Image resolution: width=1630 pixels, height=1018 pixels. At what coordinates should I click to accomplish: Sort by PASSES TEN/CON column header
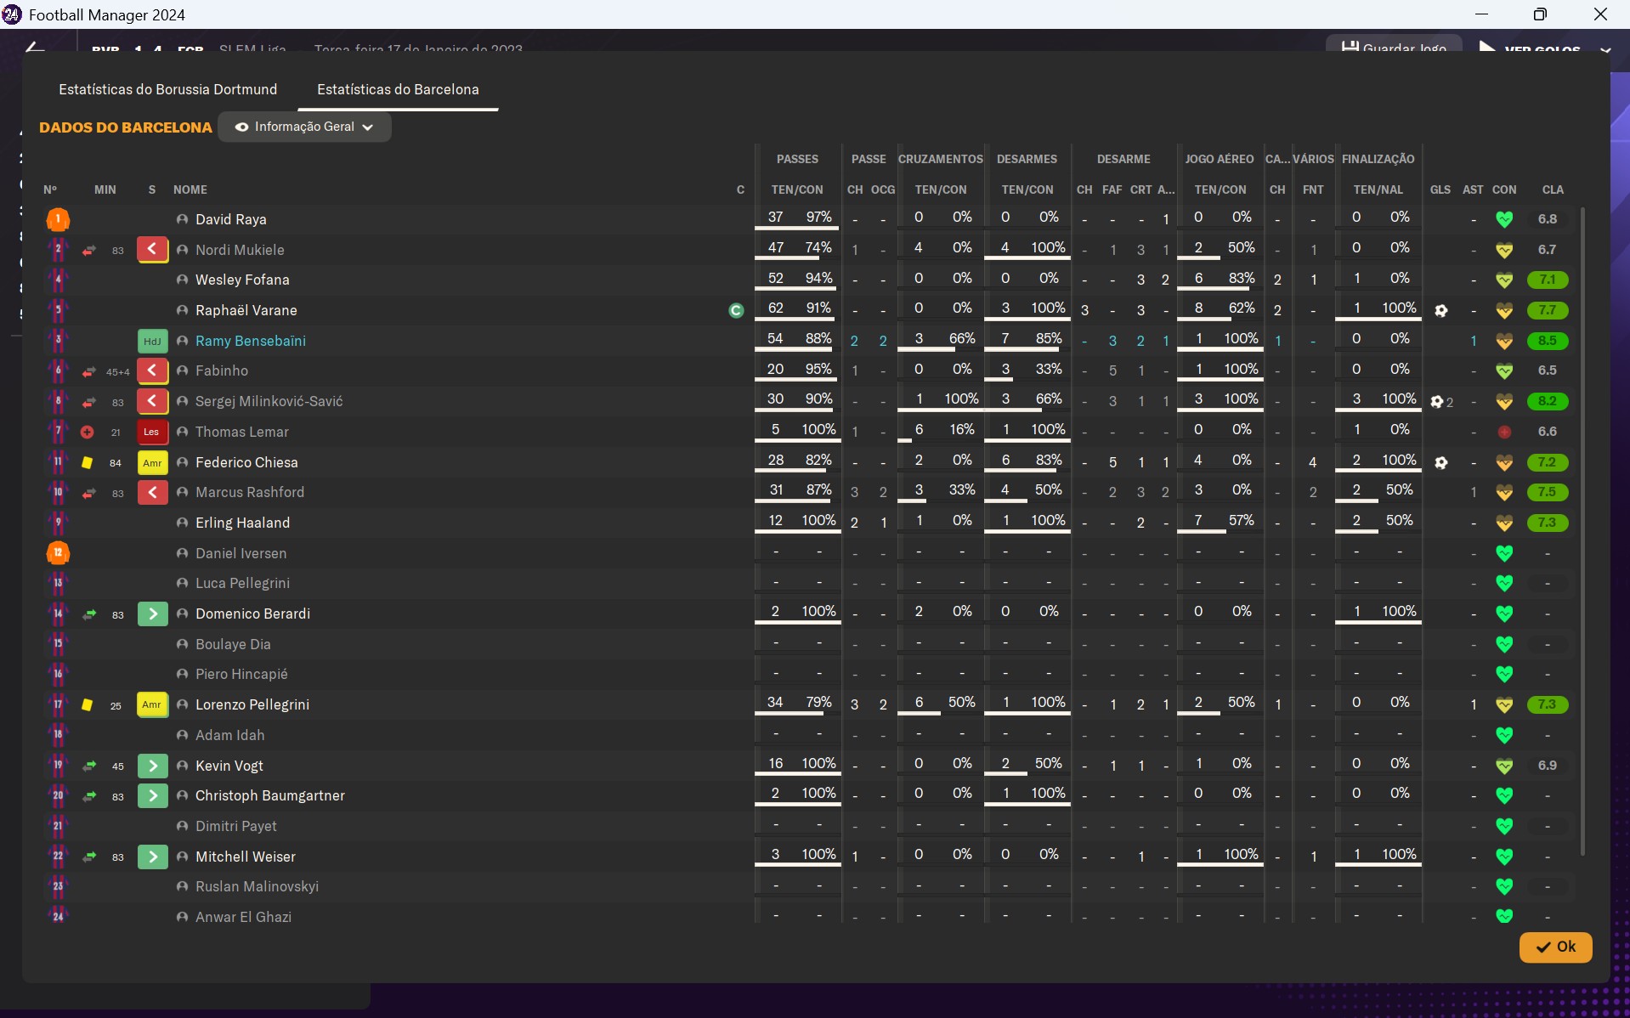(x=797, y=189)
